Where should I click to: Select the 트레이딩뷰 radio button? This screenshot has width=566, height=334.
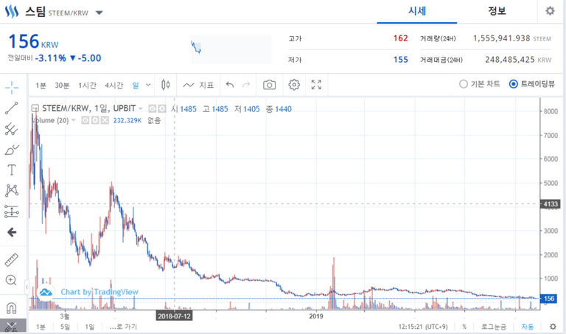(513, 84)
